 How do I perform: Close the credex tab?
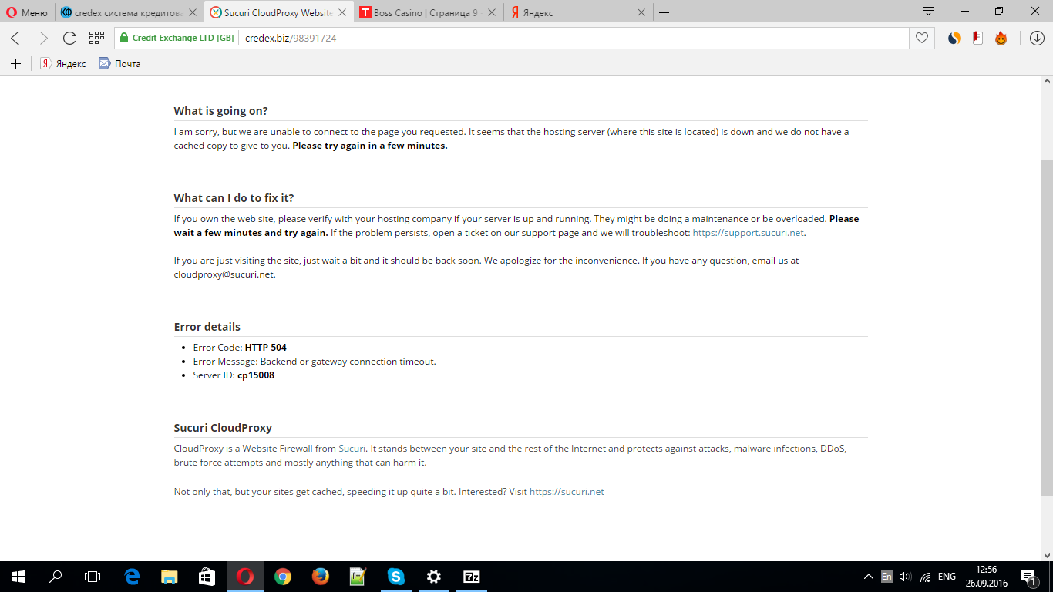[193, 12]
